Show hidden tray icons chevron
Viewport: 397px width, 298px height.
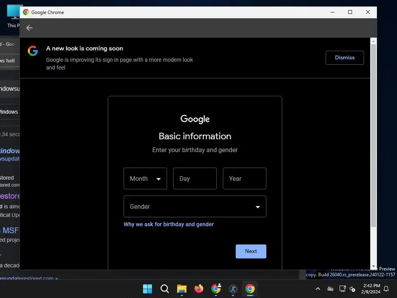pos(318,289)
